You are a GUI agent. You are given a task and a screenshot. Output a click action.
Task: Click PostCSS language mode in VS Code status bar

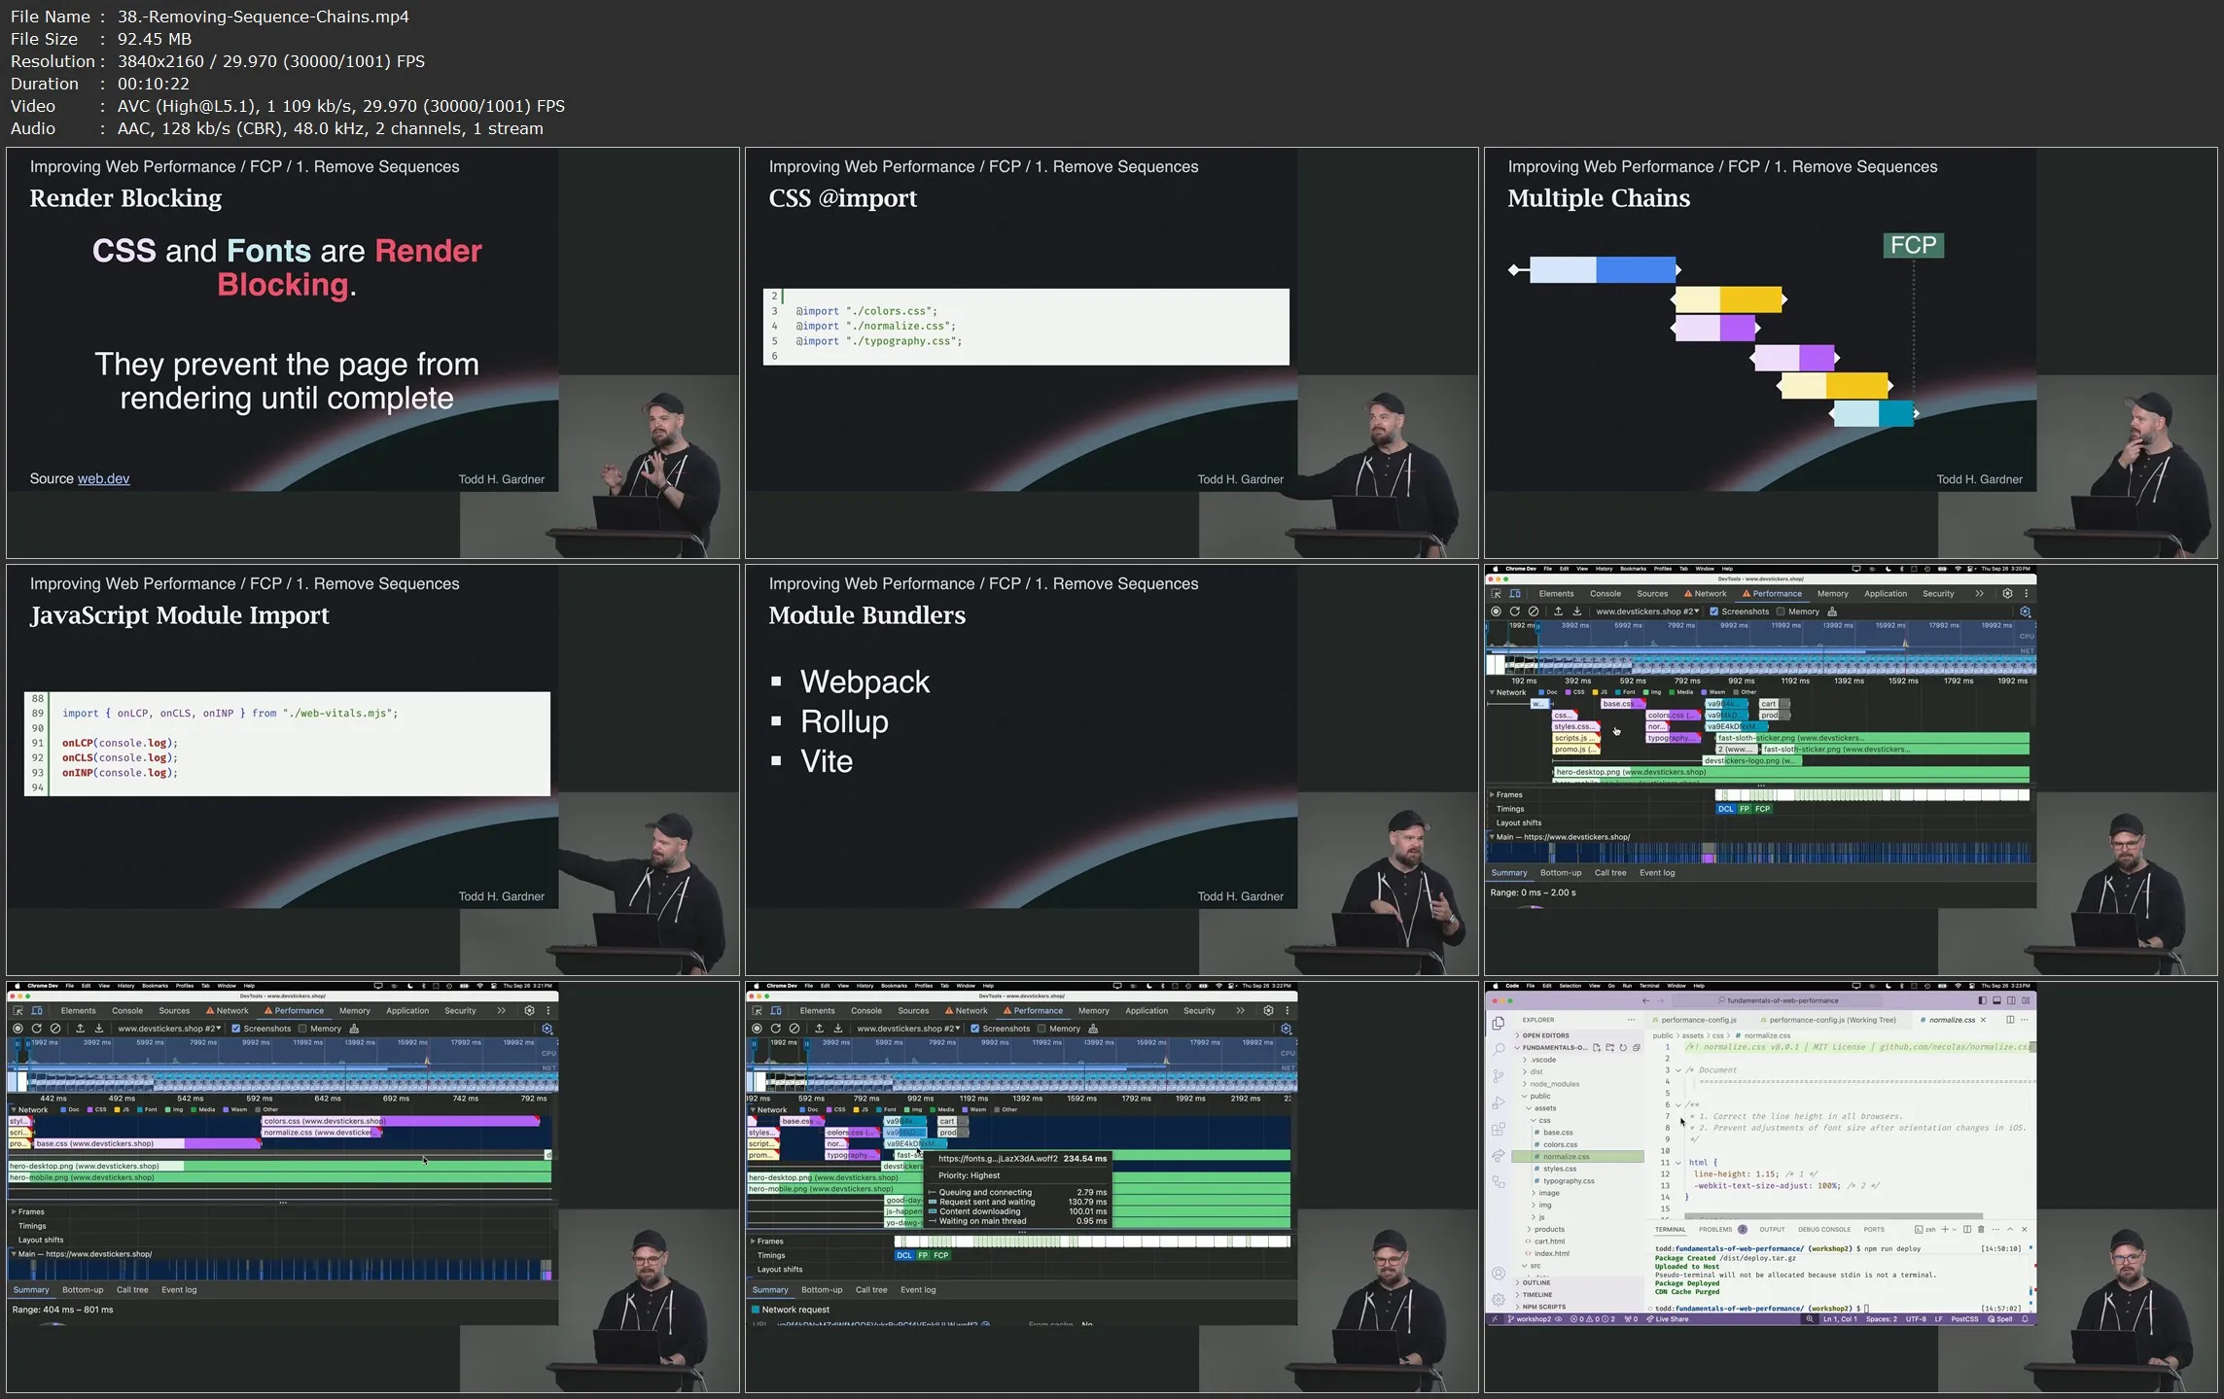tap(1964, 1319)
